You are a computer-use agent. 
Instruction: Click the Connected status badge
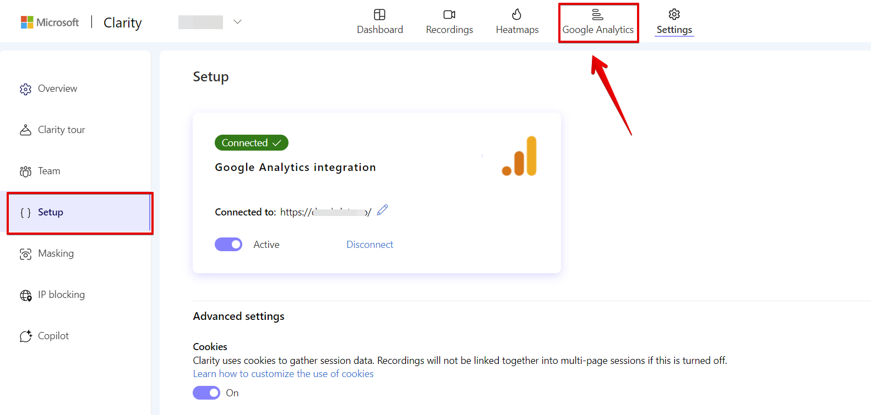point(252,143)
